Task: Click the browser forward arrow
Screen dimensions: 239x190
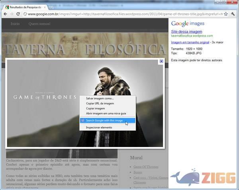Action: coord(12,14)
